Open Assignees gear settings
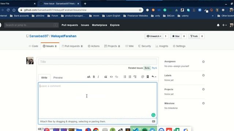The image size is (234, 131). [x=203, y=61]
